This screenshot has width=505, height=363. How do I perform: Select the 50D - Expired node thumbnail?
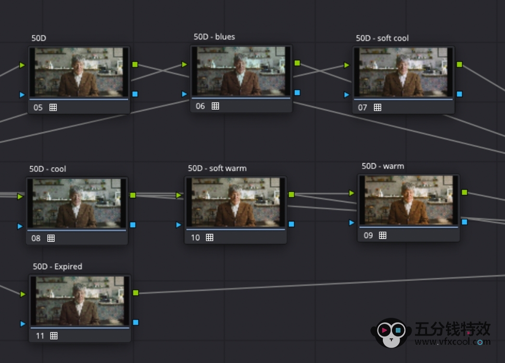(79, 301)
